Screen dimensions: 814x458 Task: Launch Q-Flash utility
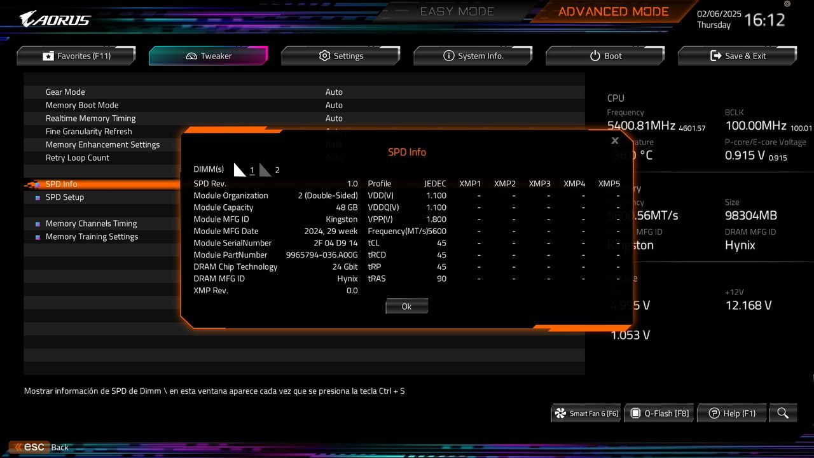point(659,413)
